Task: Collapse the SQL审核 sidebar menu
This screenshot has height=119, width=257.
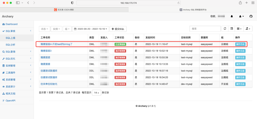Action: pyautogui.click(x=17, y=31)
